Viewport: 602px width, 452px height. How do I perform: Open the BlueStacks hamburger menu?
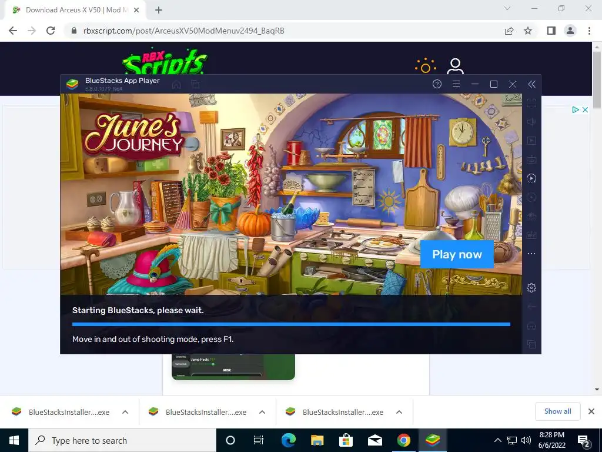coord(456,84)
